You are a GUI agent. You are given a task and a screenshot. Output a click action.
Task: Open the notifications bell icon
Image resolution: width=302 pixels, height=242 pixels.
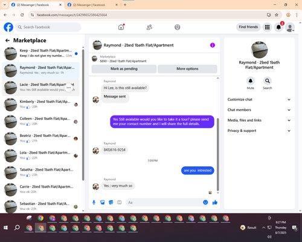pyautogui.click(x=278, y=27)
